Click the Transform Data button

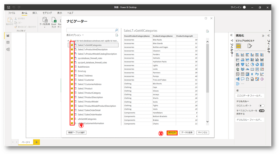[187, 133]
